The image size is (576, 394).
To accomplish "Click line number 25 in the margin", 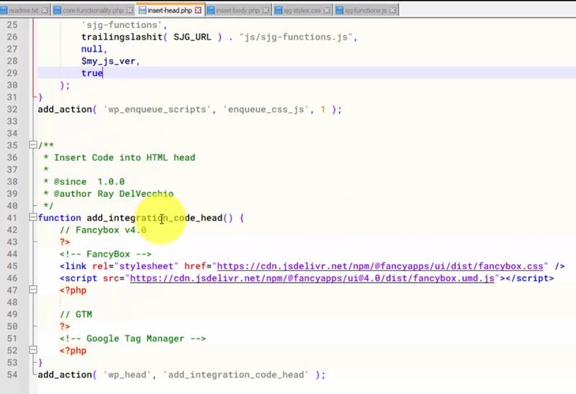I will click(x=12, y=25).
